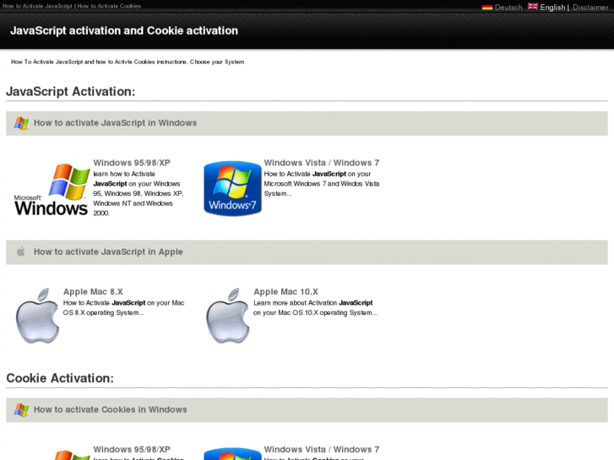
Task: Click the Microsoft Windows XP logo under JavaScript Activation
Action: pos(52,189)
